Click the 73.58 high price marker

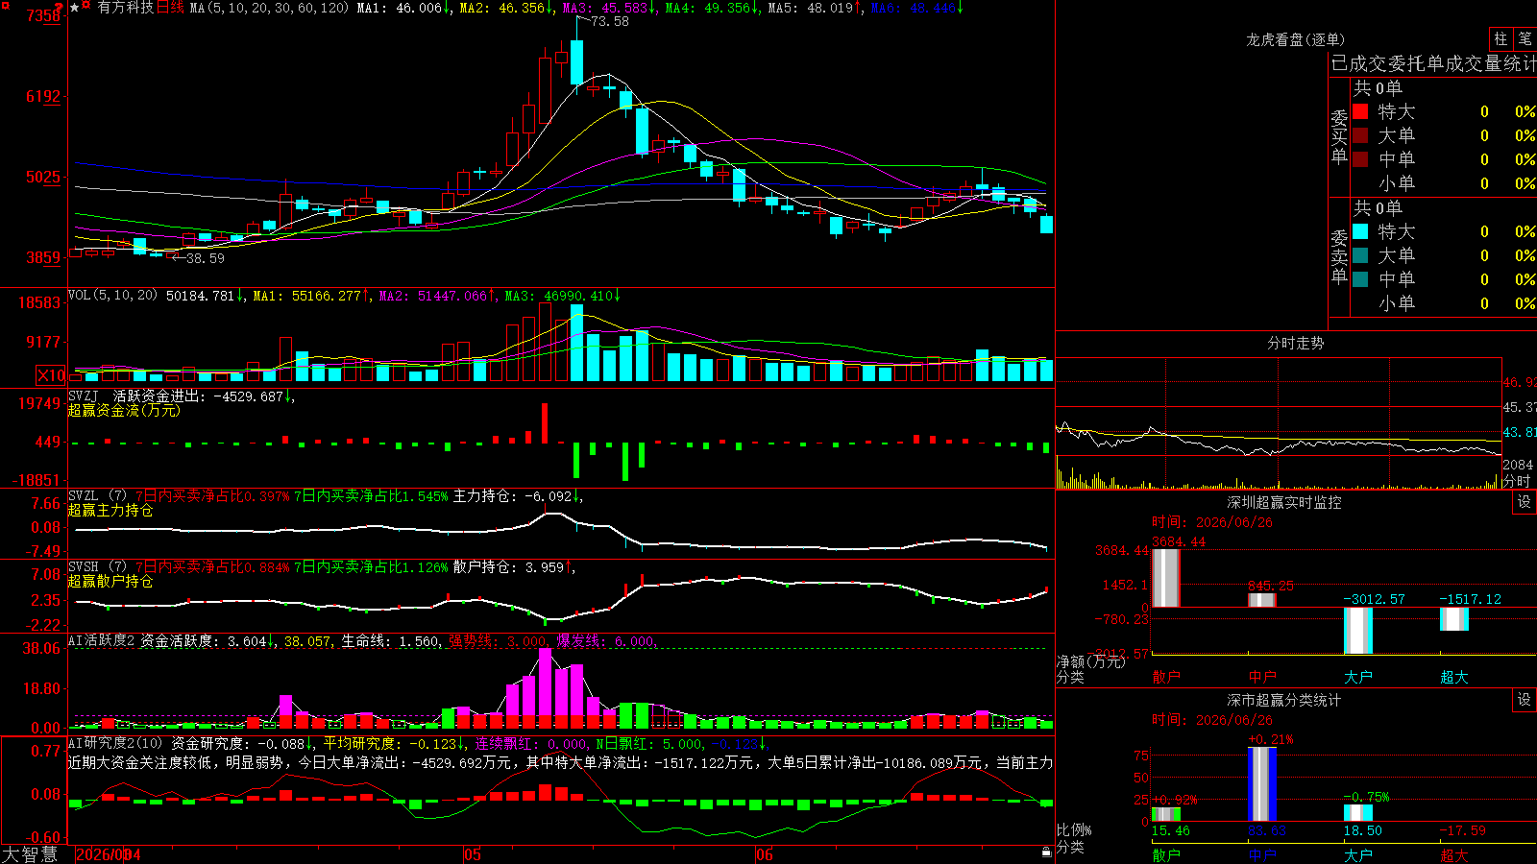[610, 21]
